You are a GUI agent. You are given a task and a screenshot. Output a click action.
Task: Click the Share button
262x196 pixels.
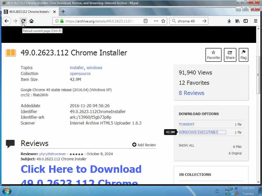230,55
